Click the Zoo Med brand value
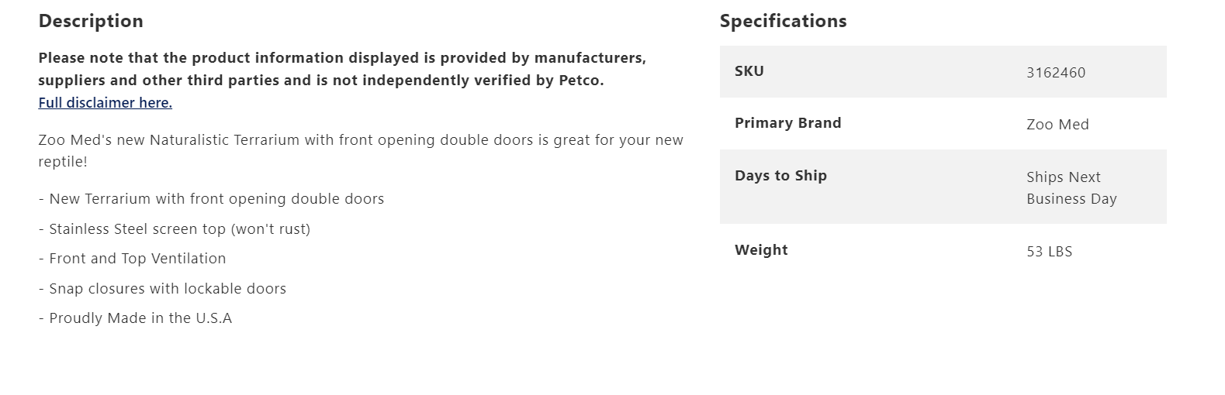The height and width of the screenshot is (395, 1225). (x=1057, y=125)
